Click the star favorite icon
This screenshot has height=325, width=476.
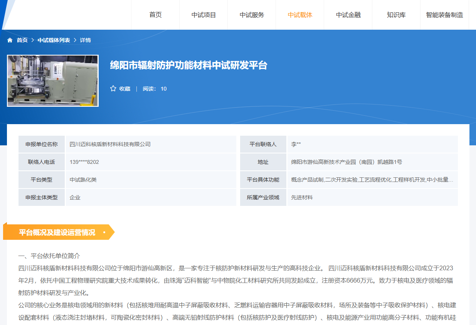click(x=113, y=89)
